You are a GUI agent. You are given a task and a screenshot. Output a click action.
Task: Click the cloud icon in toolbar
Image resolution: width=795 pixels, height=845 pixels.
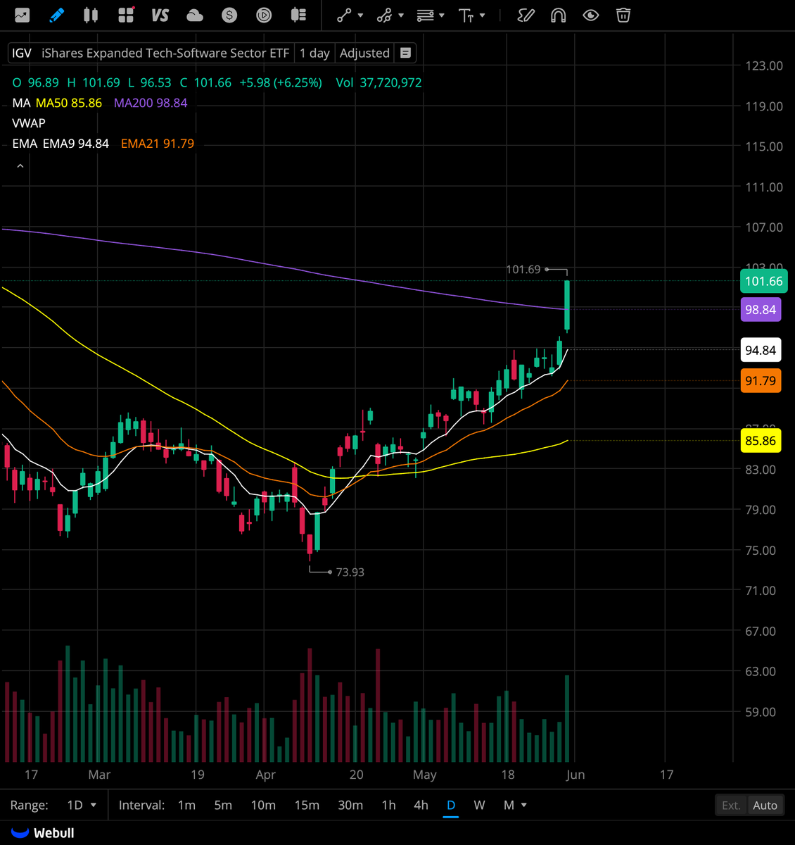point(195,15)
